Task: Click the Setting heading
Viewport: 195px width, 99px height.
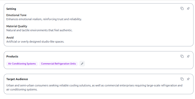Action: coord(11,9)
